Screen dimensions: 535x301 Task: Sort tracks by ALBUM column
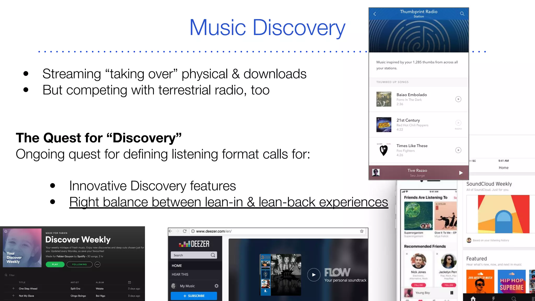click(x=100, y=282)
